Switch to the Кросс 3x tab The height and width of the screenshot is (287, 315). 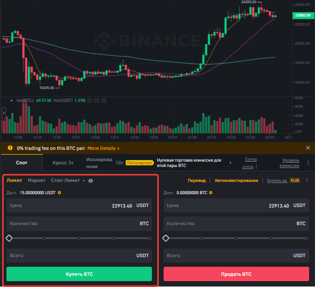point(63,163)
